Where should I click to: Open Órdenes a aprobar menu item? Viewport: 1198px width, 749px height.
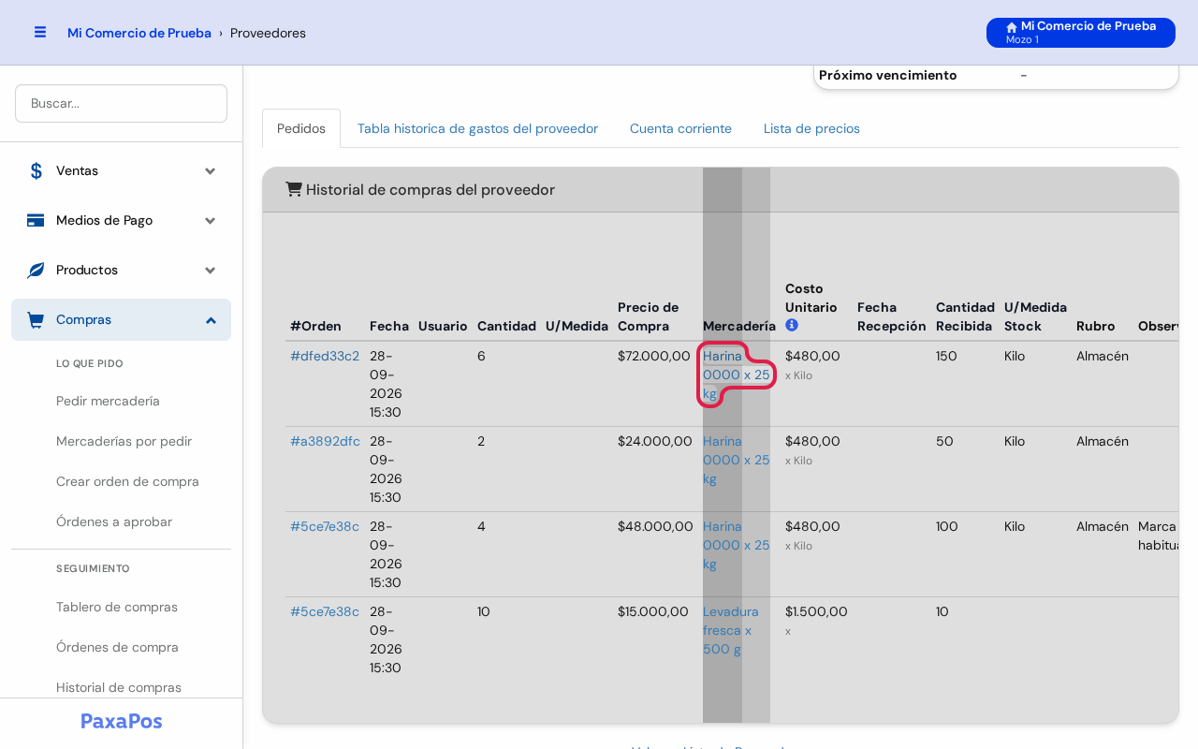pyautogui.click(x=114, y=521)
